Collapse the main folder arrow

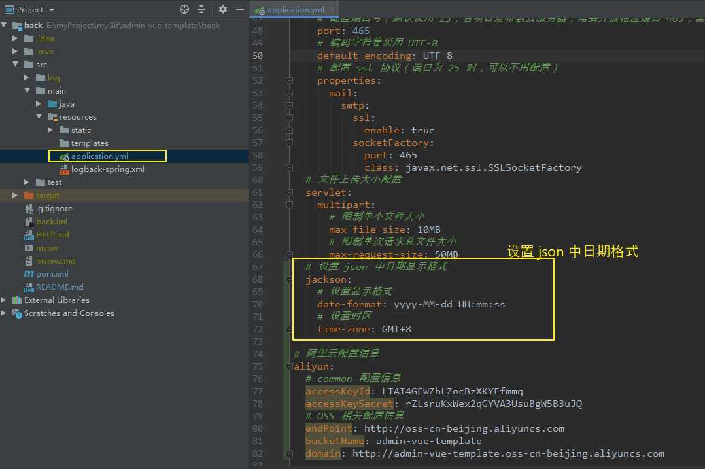tap(27, 90)
